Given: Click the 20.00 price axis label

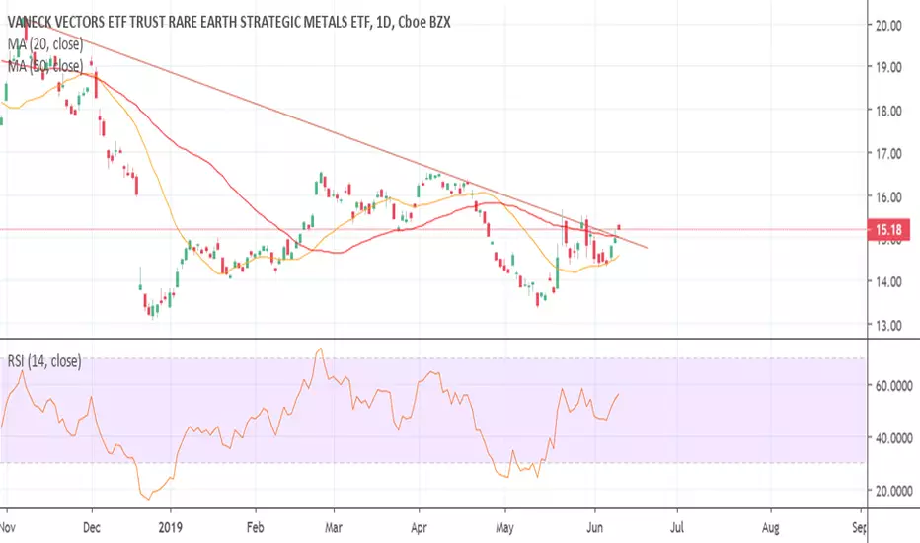Looking at the screenshot, I should coord(888,26).
